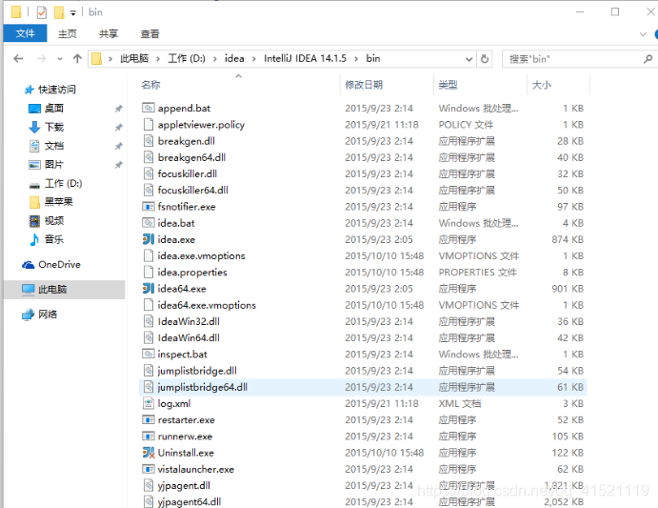This screenshot has height=508, width=658.
Task: Click the inspect.bat file icon
Action: click(149, 355)
